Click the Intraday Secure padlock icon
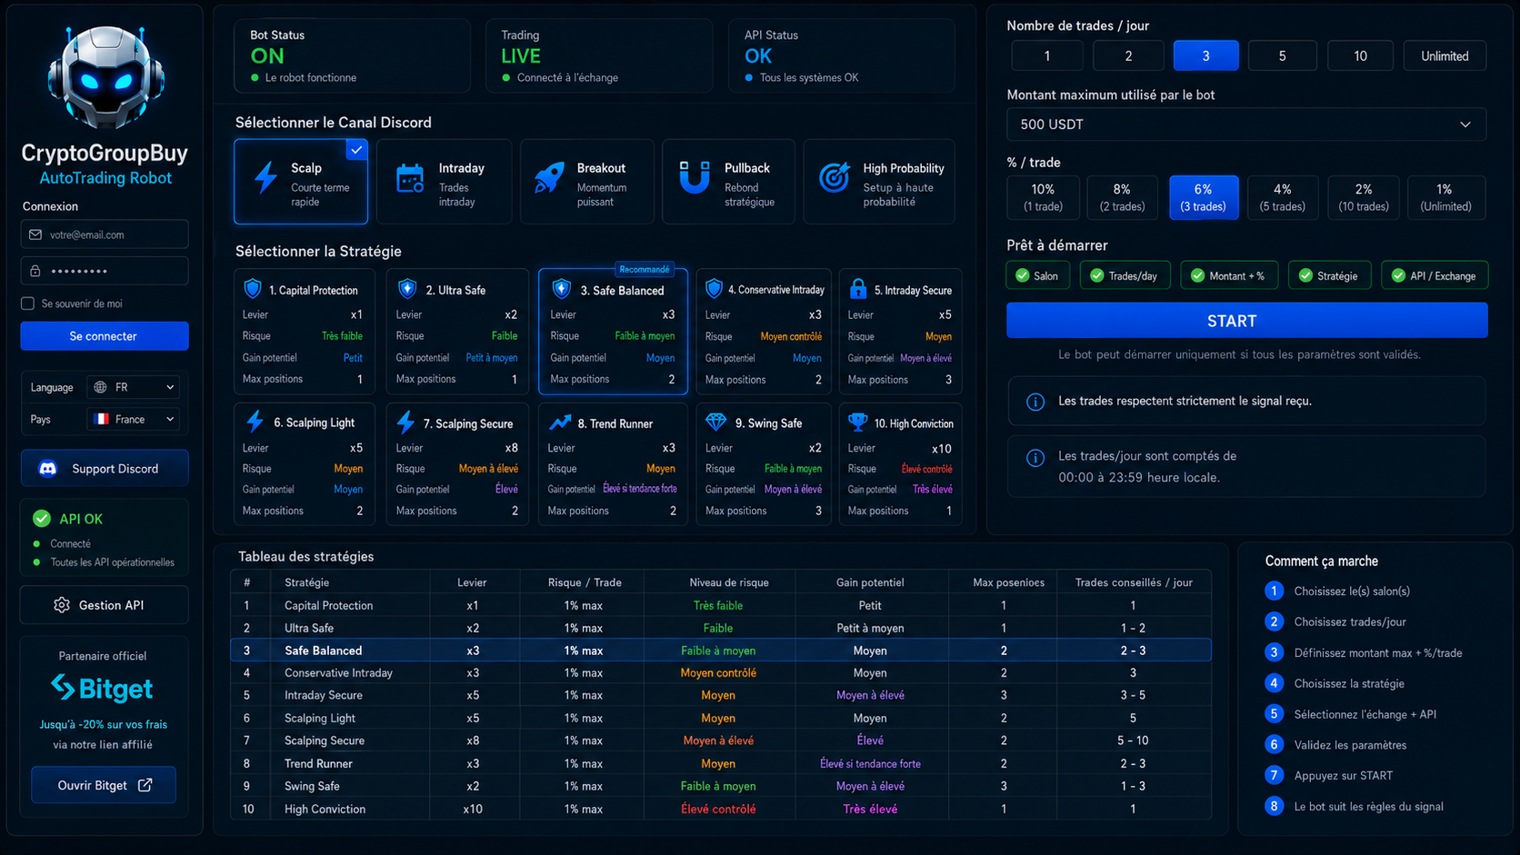The width and height of the screenshot is (1520, 855). (x=857, y=289)
